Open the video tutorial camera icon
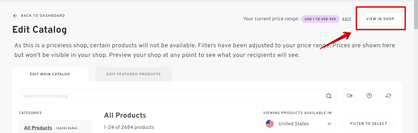The width and height of the screenshot is (418, 133). (x=350, y=96)
